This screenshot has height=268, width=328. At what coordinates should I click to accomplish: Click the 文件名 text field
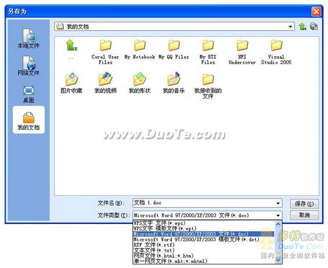coord(203,204)
